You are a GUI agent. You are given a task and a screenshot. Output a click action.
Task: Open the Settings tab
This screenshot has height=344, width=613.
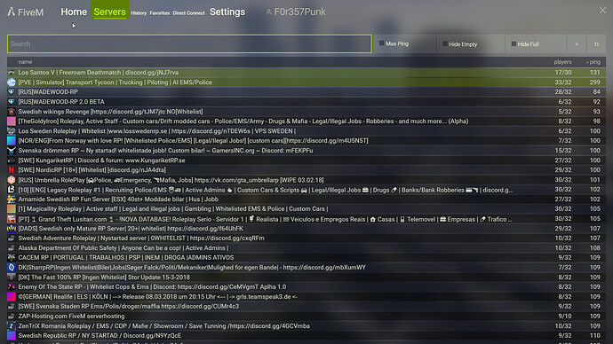click(227, 12)
